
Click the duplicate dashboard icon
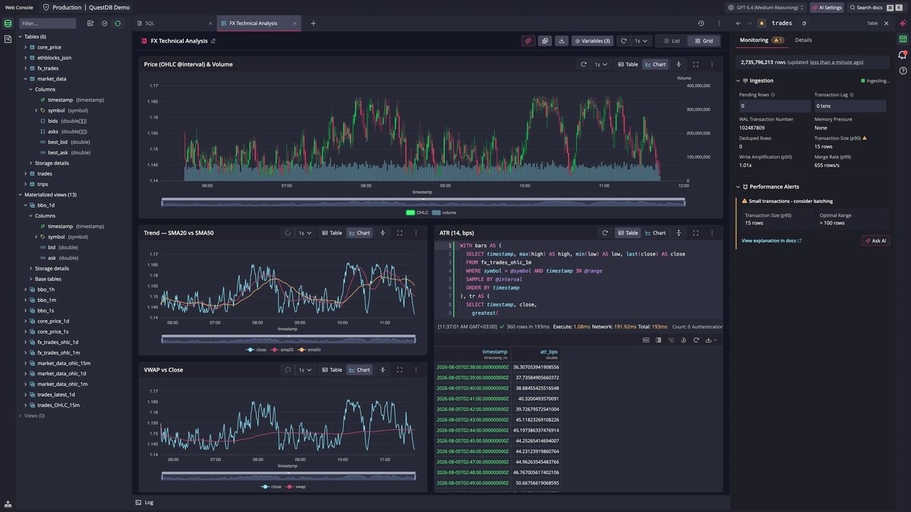pyautogui.click(x=544, y=41)
